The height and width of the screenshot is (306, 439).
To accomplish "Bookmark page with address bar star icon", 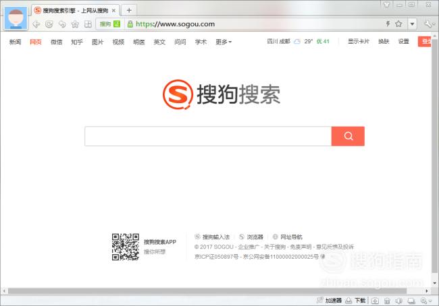I will [398, 24].
